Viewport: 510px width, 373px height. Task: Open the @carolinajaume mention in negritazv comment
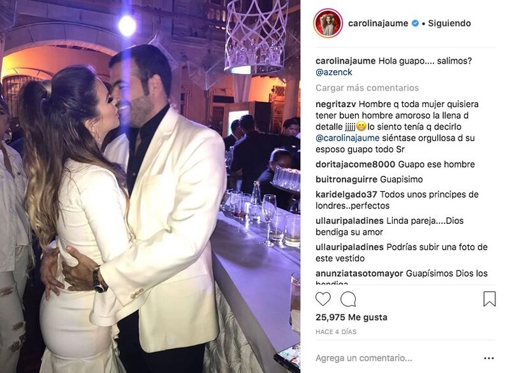coord(347,138)
